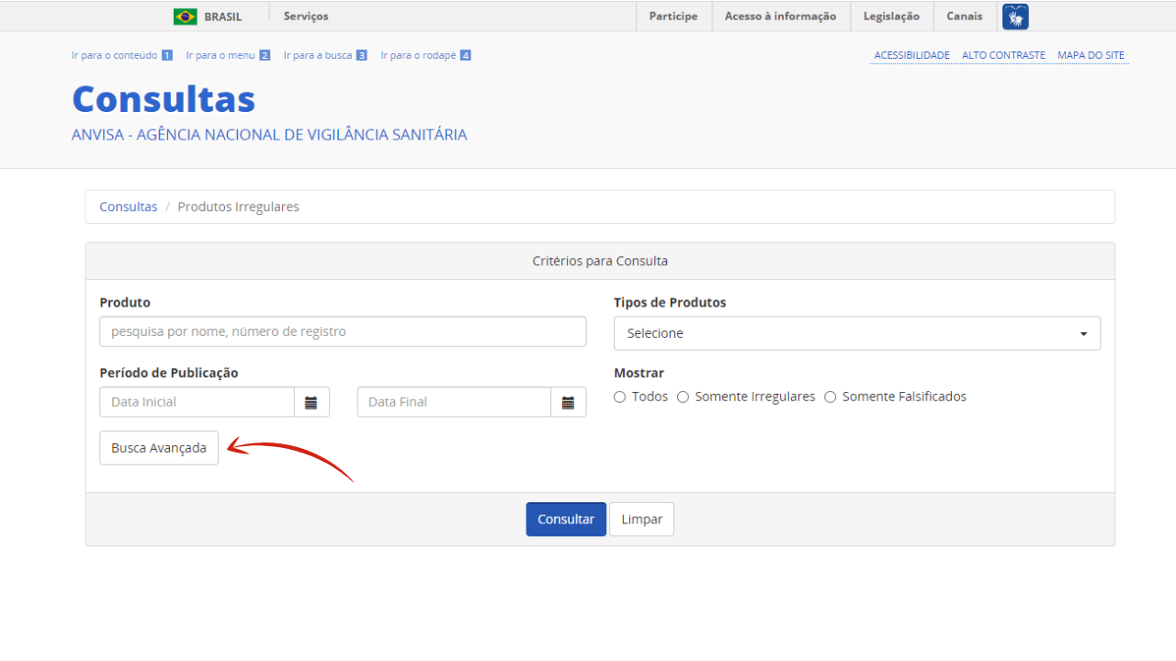Select the Todos radio button

(619, 396)
